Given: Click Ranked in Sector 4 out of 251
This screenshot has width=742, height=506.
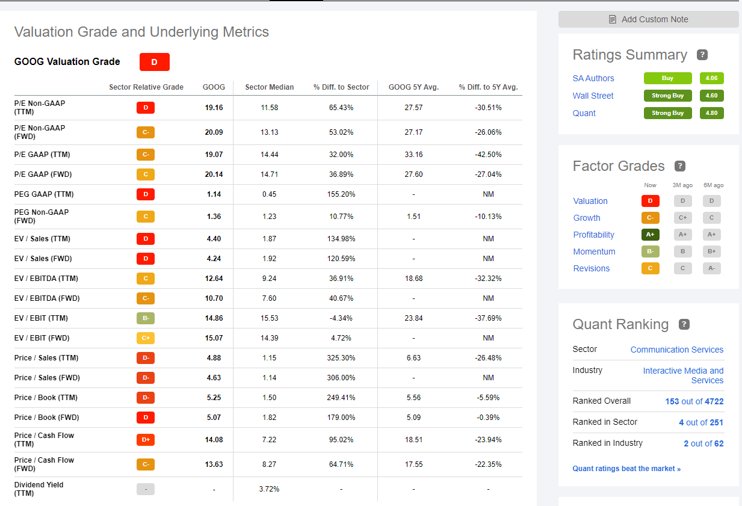Looking at the screenshot, I should 701,422.
